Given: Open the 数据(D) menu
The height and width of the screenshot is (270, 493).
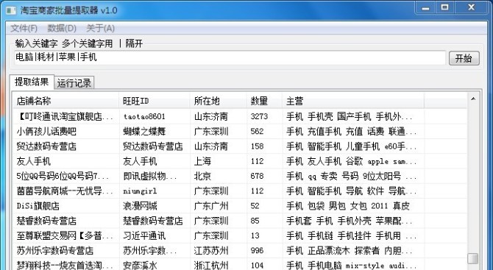Looking at the screenshot, I should [62, 29].
